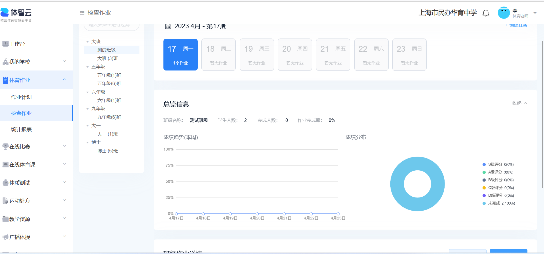Select 大班 (3)班 in tree
Screen dimensions: 544x254
pos(107,58)
